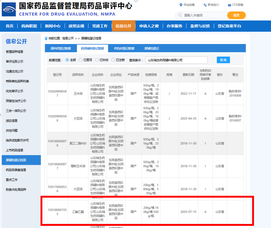Click the CDE mailbox envelope icon
Screen dimensions: 271x228
coord(229,5)
